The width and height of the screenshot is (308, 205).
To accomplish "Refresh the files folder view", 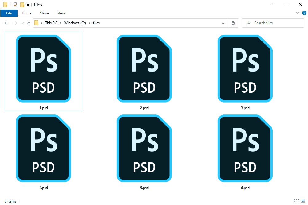I will pos(233,23).
